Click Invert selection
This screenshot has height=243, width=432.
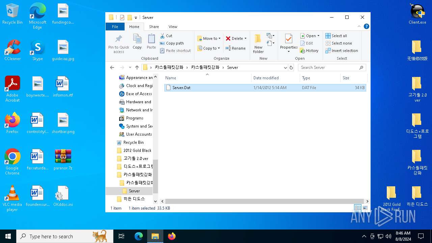(342, 51)
